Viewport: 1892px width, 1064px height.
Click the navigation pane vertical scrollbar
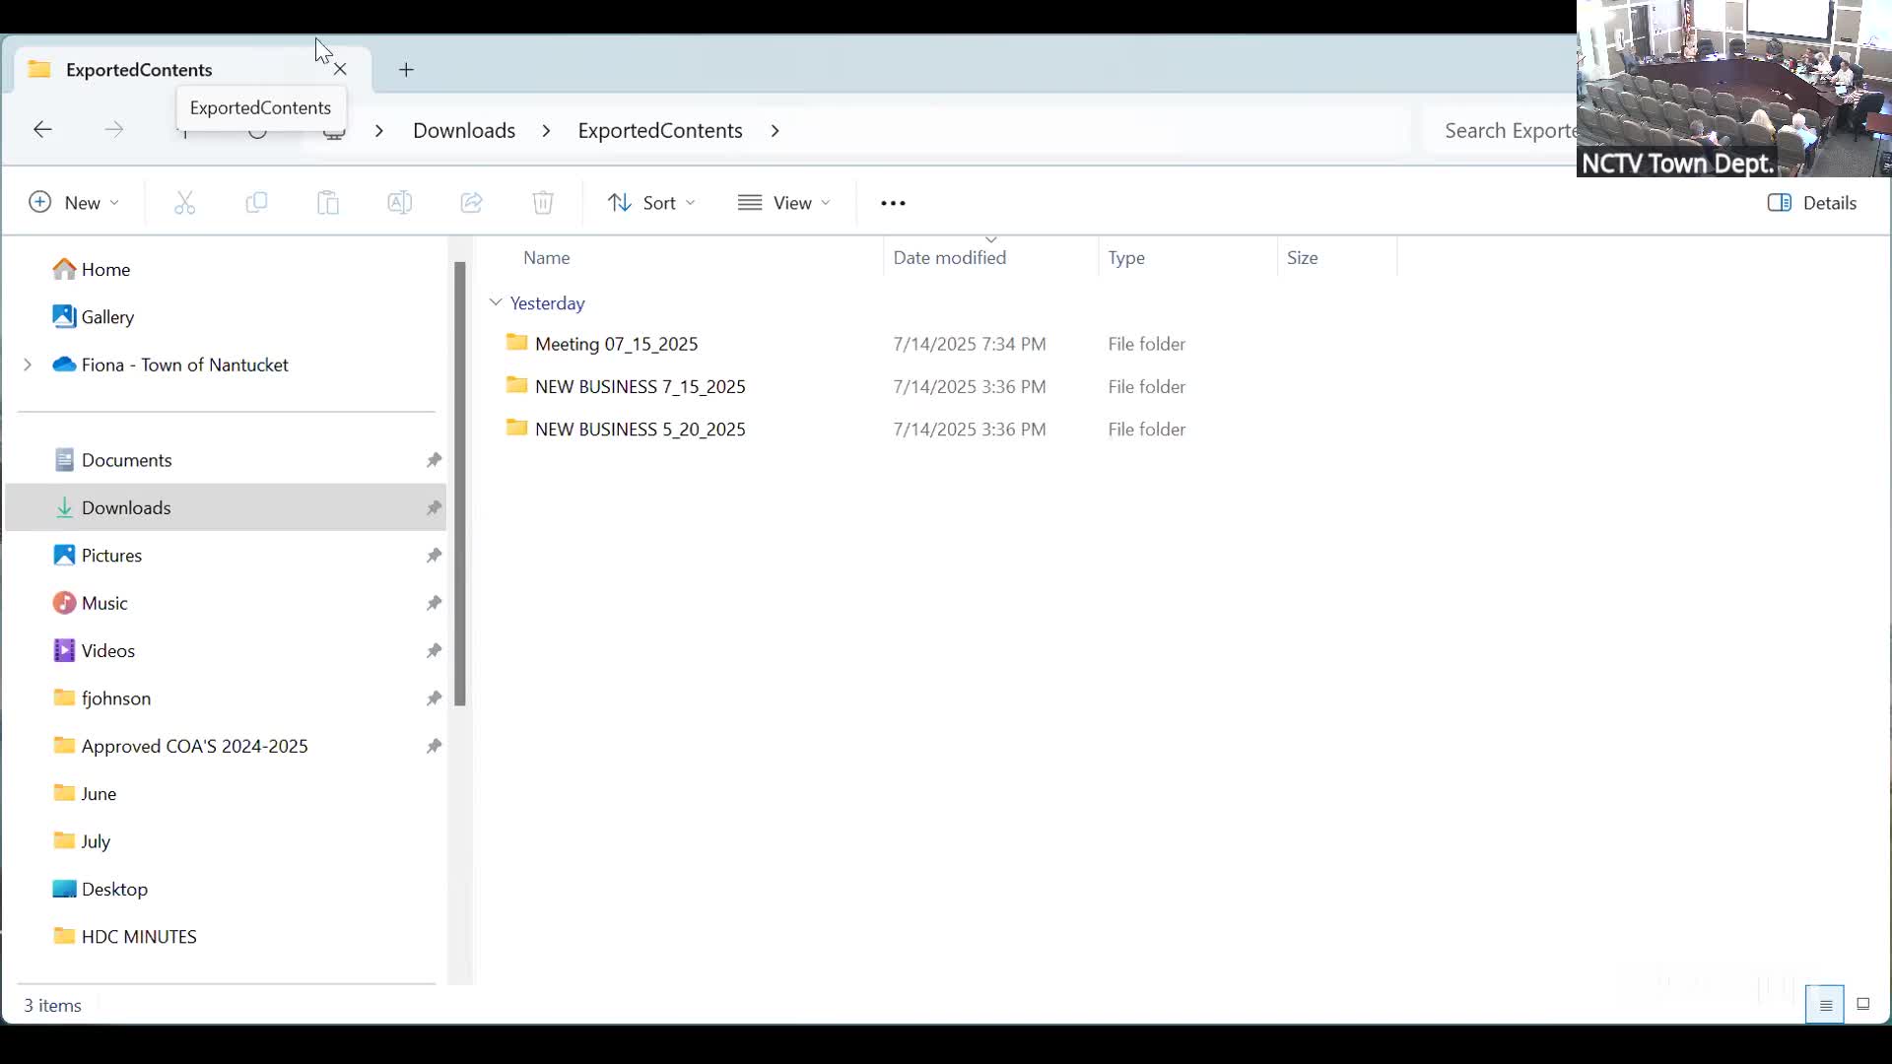pos(460,484)
